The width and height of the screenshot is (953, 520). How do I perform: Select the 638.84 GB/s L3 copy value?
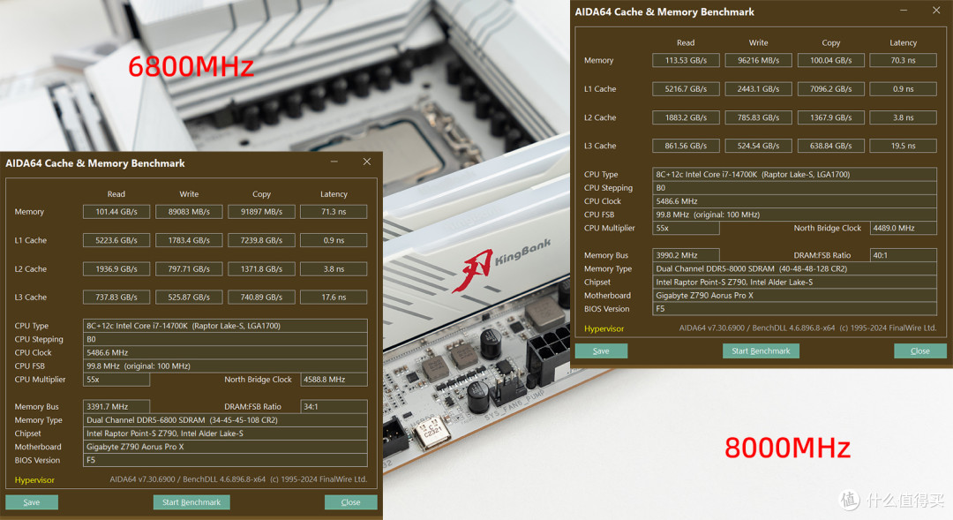point(831,146)
